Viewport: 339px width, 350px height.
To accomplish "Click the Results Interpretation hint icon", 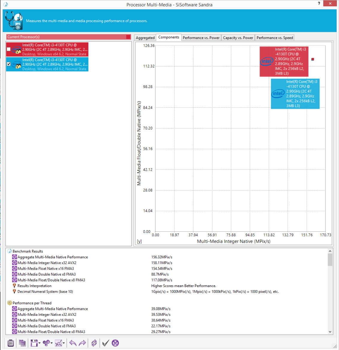I will 14,286.
